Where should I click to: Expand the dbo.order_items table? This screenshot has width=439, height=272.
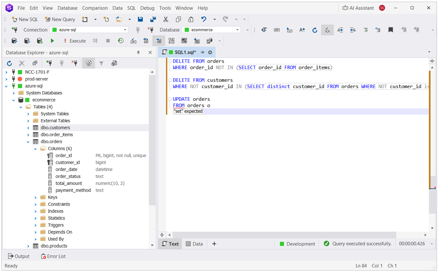pos(28,135)
